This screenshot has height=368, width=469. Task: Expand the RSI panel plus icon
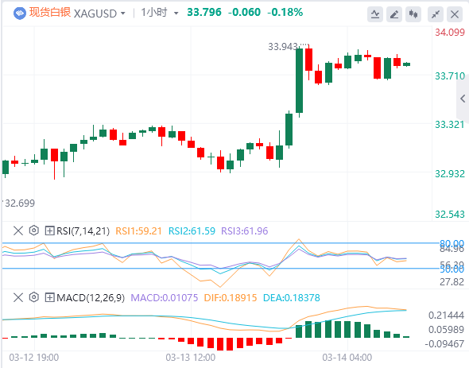(x=49, y=230)
